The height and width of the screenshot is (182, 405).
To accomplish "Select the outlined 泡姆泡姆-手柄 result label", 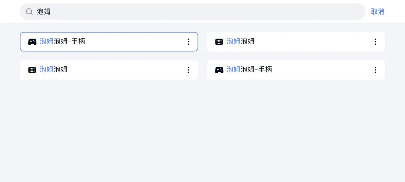I will [62, 41].
